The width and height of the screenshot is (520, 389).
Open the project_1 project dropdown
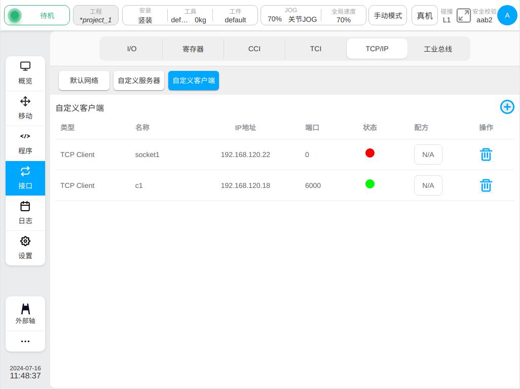(96, 16)
